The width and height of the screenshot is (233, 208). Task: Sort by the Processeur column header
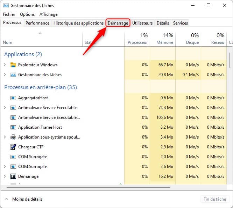pos(137,39)
